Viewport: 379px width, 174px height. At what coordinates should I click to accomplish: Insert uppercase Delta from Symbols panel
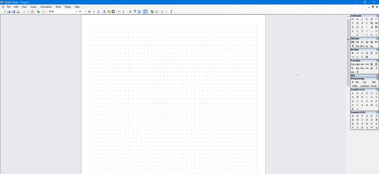click(367, 116)
